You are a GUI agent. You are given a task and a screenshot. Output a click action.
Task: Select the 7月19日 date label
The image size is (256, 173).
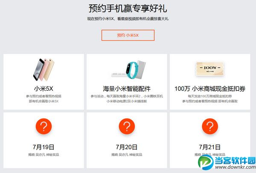[44, 147]
